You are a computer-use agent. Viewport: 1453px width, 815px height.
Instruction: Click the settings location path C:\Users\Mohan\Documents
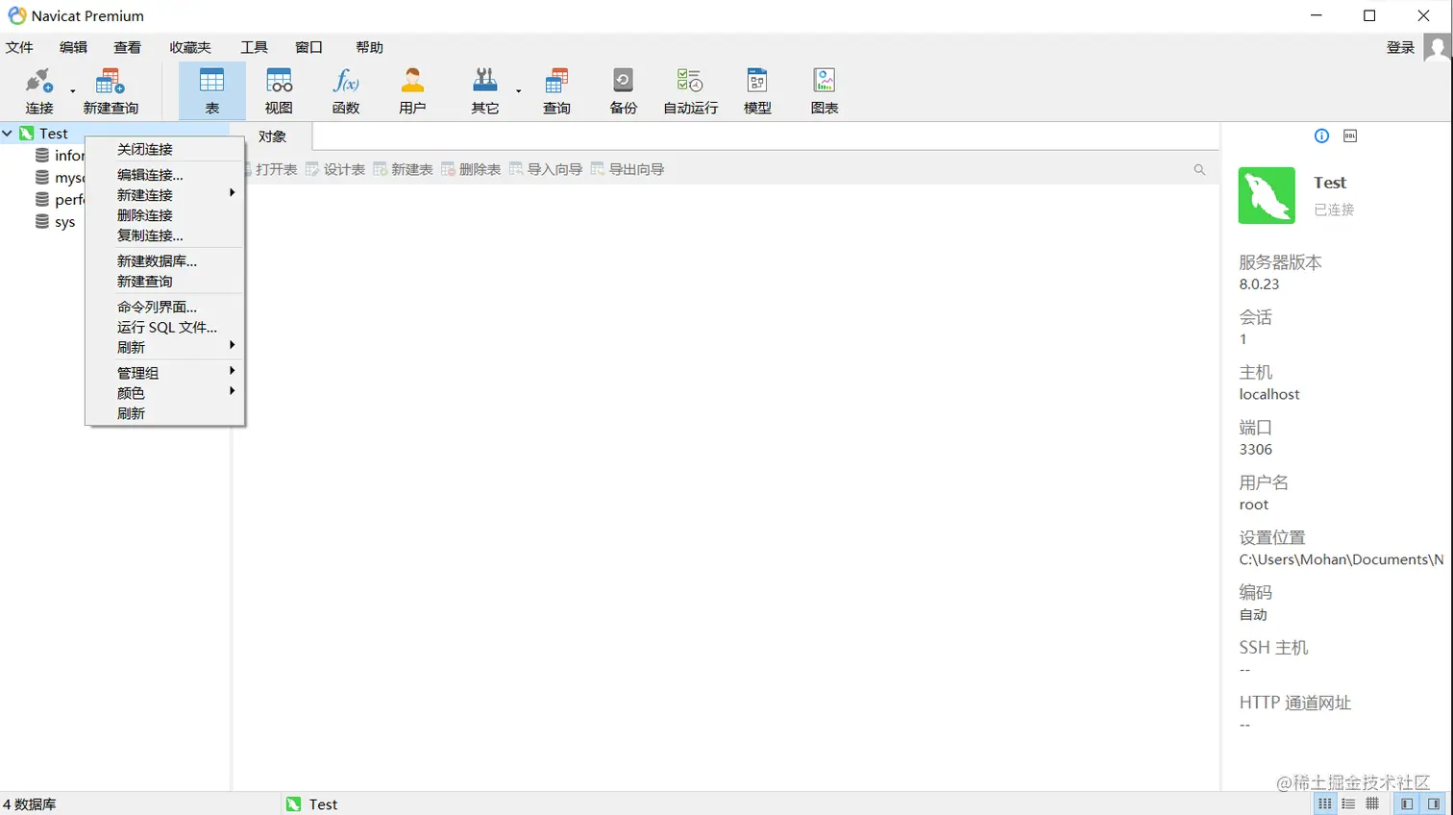click(1342, 559)
